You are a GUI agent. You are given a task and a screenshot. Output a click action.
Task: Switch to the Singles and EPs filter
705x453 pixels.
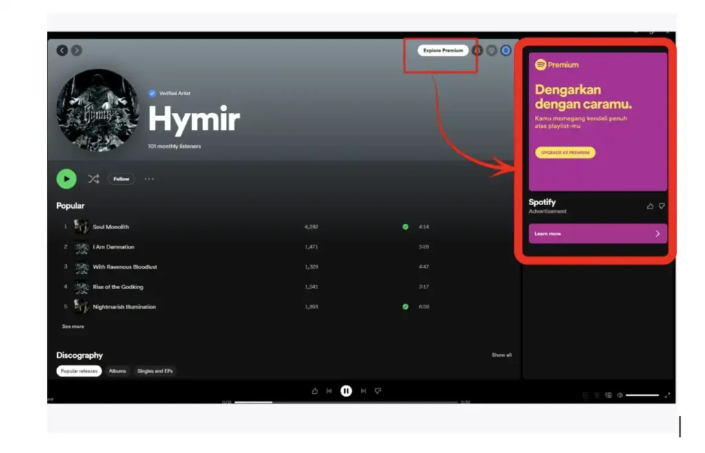click(x=155, y=371)
